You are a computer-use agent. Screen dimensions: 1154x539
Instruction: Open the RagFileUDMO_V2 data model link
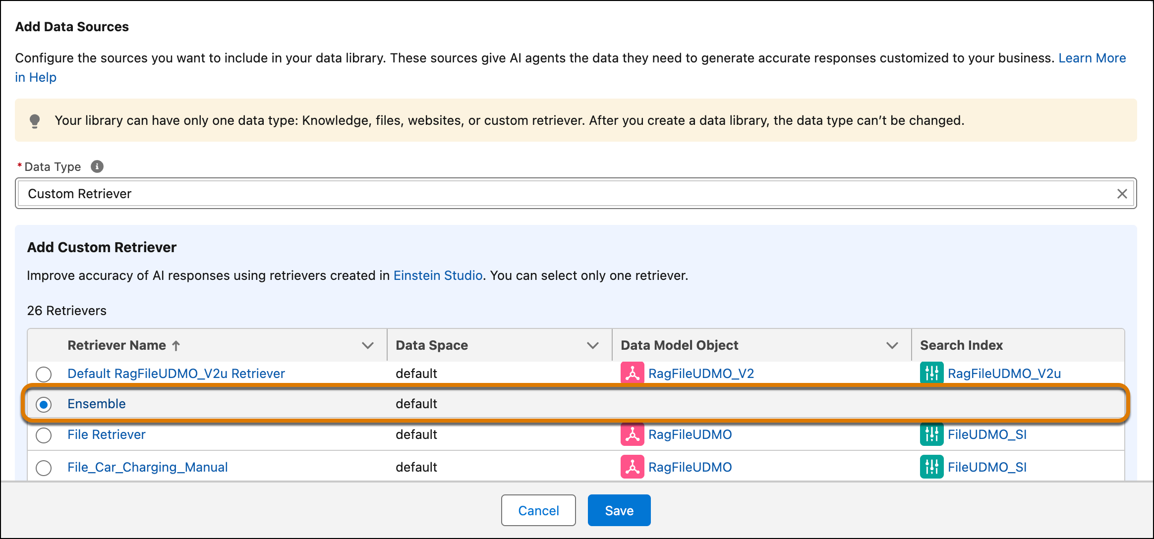click(701, 374)
